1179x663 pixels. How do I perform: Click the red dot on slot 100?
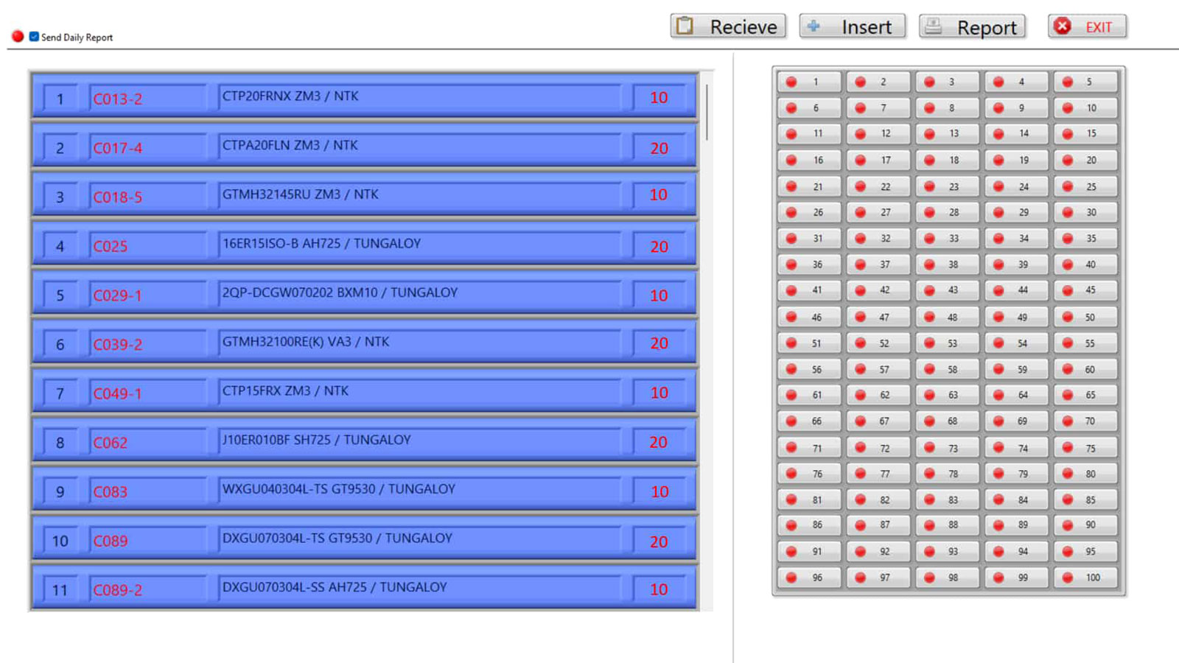click(x=1067, y=578)
